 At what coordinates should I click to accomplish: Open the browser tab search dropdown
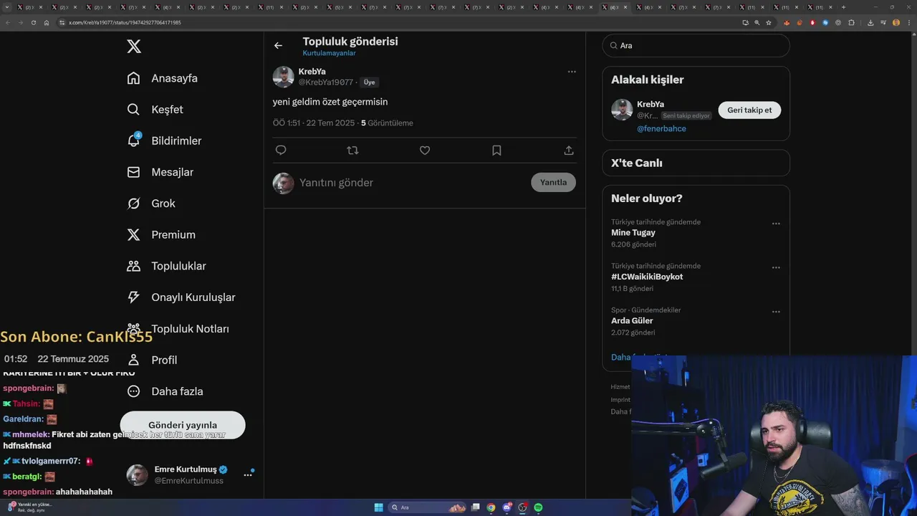coord(8,7)
